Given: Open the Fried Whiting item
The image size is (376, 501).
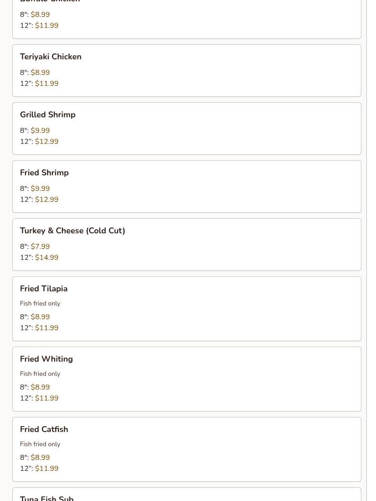Looking at the screenshot, I should (187, 379).
